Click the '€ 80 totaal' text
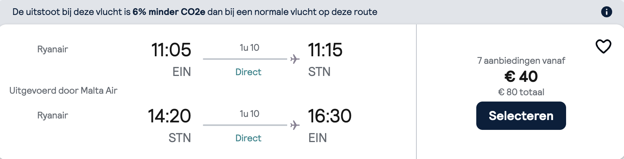 521,92
